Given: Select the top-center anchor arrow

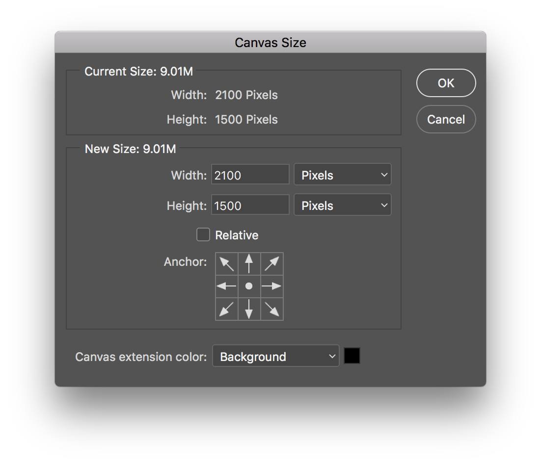Looking at the screenshot, I should point(249,263).
